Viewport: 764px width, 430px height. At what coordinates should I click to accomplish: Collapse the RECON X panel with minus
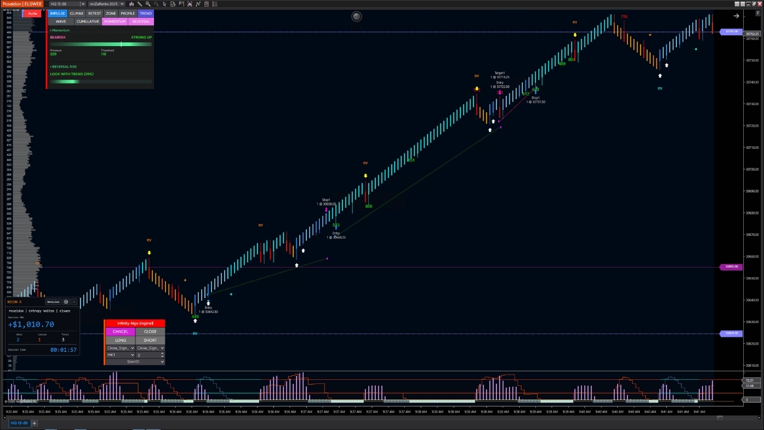pyautogui.click(x=74, y=302)
